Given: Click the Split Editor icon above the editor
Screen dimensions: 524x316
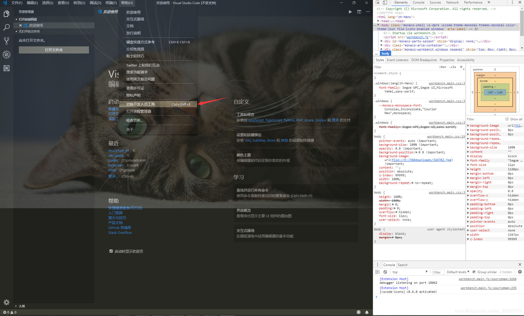Looking at the screenshot, I should coord(359,12).
